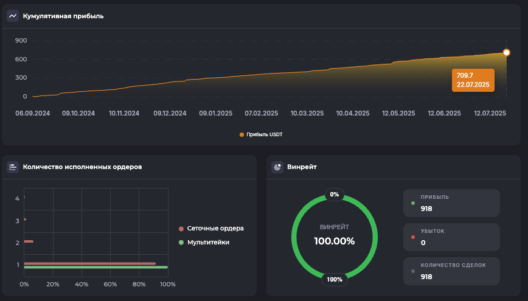
Task: Click the gray dot in КОЛИЧЕСТВО СДЕЛОК card
Action: [413, 271]
